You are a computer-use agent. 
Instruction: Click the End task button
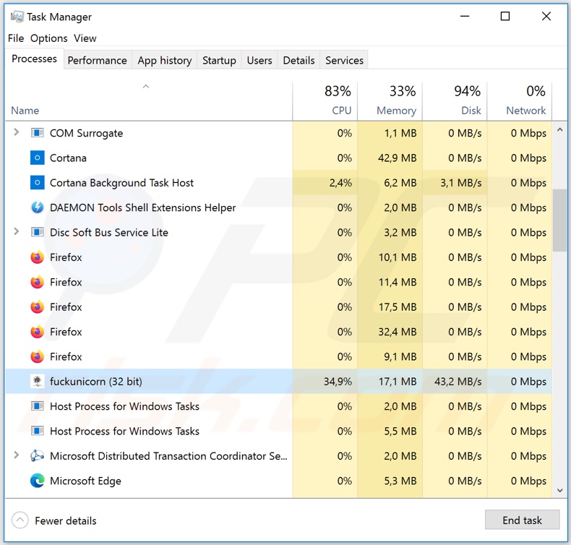(x=522, y=520)
